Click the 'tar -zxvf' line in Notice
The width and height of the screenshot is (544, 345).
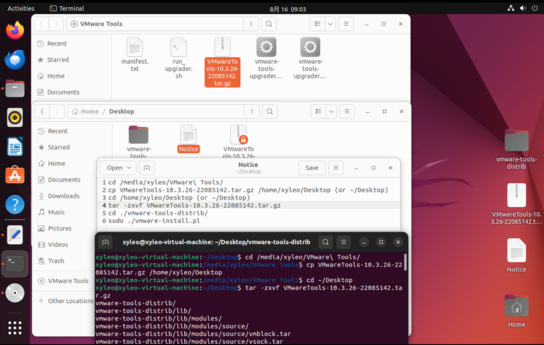tap(194, 205)
